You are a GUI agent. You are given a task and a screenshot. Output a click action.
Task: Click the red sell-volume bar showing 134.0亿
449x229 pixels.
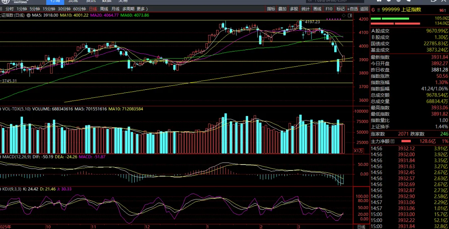pos(395,23)
